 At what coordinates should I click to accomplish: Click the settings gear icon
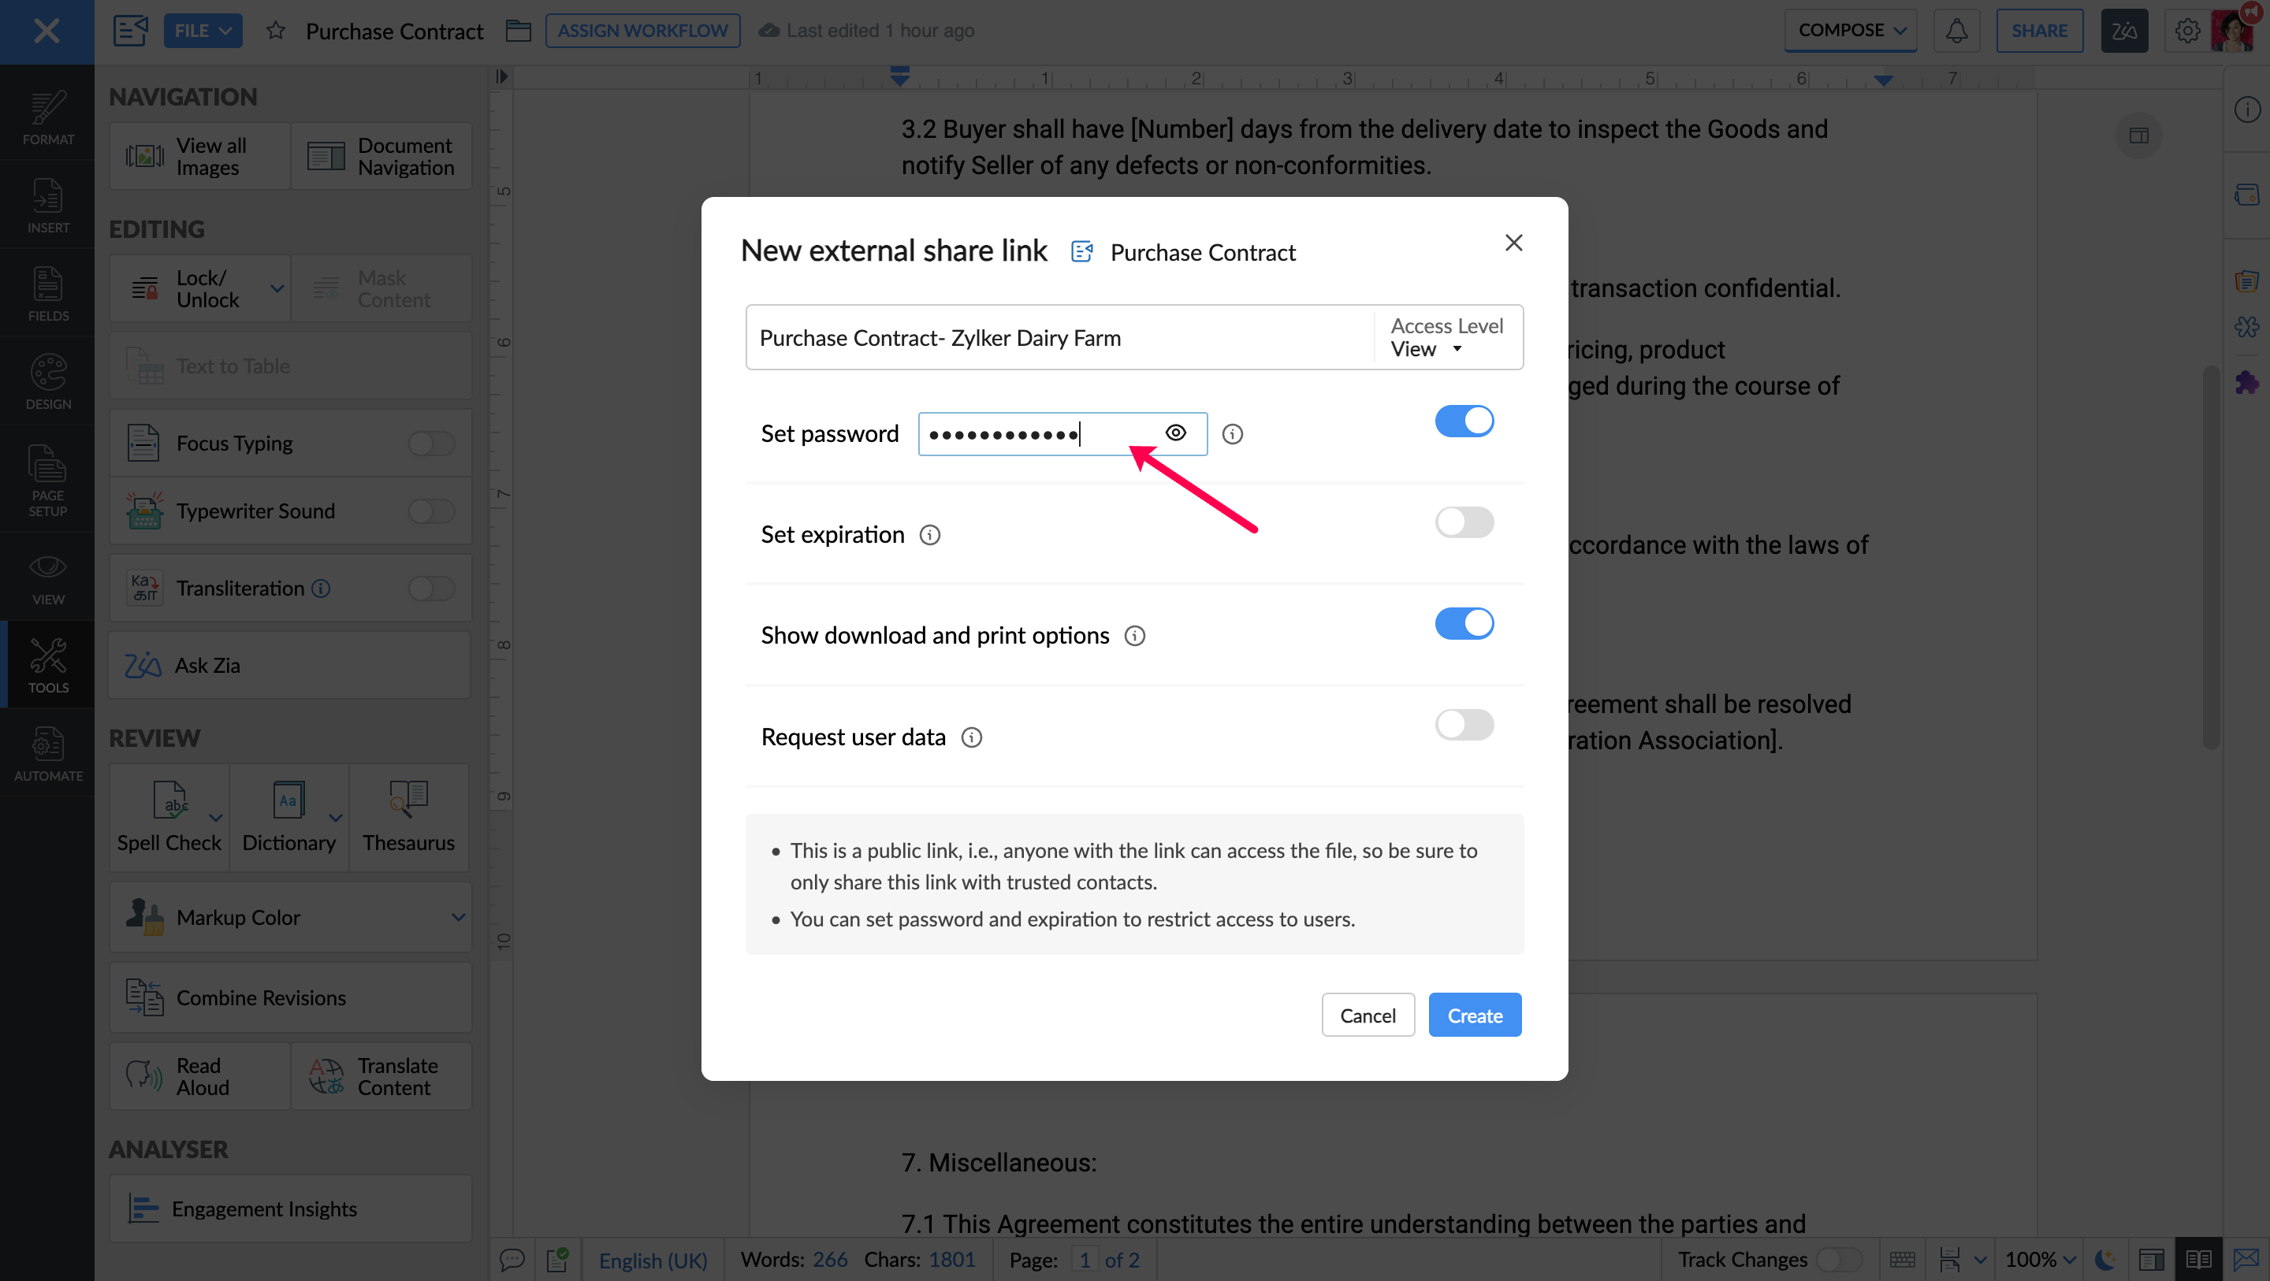2186,31
